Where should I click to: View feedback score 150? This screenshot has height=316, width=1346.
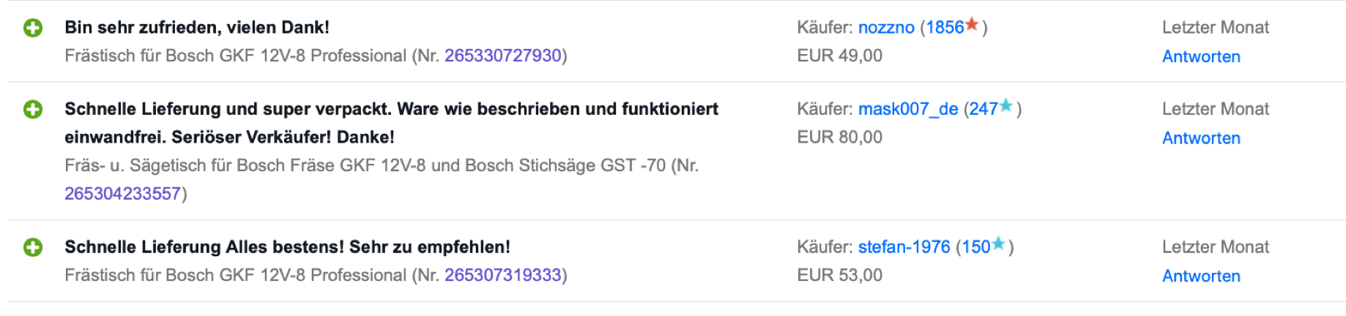tap(975, 247)
